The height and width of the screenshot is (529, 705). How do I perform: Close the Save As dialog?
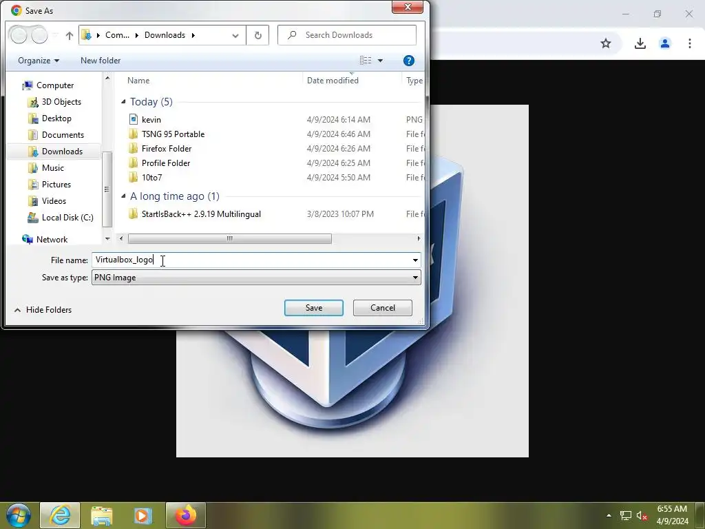[x=408, y=7]
